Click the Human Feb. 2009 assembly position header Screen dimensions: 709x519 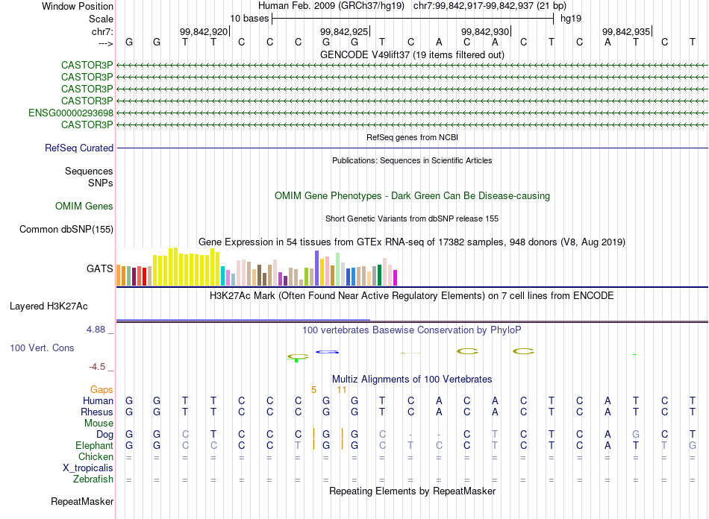click(x=413, y=6)
